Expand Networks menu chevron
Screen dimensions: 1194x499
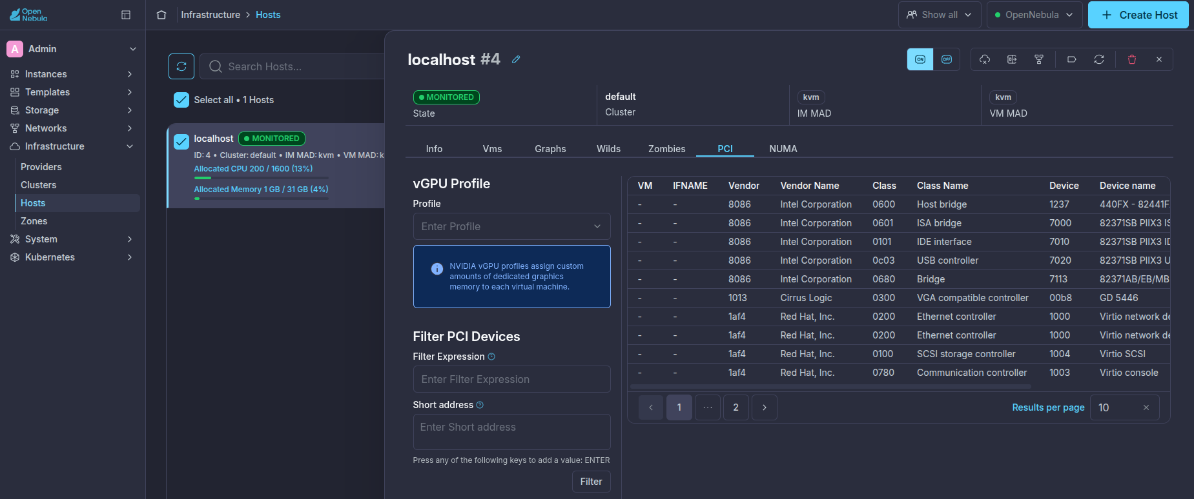[130, 128]
